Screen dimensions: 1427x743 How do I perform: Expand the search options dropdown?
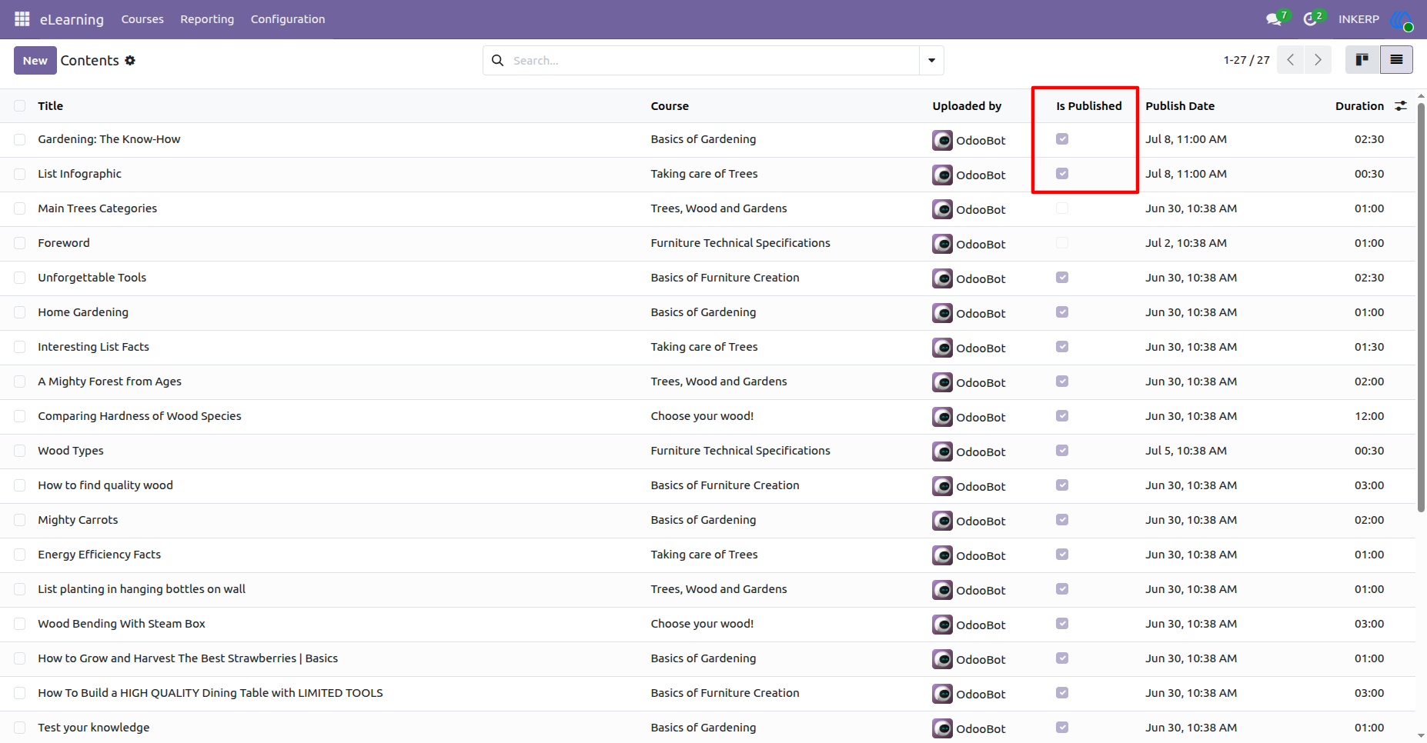(931, 60)
